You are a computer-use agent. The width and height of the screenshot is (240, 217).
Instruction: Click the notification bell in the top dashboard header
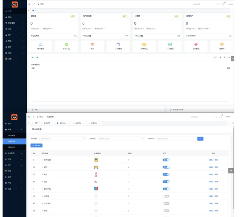point(224,4)
